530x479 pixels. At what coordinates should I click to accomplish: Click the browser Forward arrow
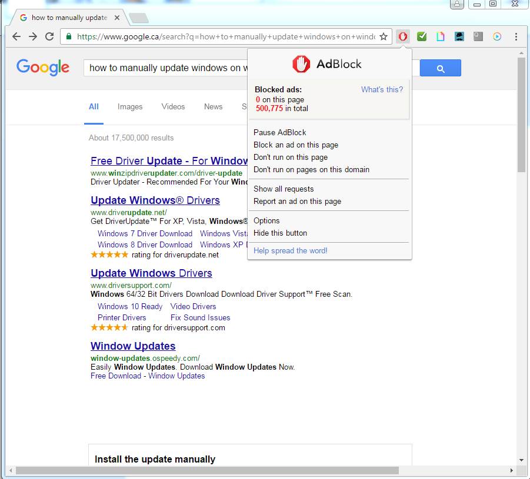33,36
